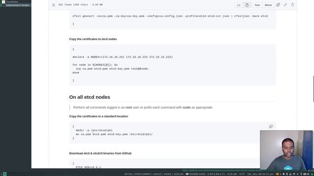Click the microphone icon in the system tray
Screen dimensions: 314x176
pyautogui.click(x=287, y=174)
